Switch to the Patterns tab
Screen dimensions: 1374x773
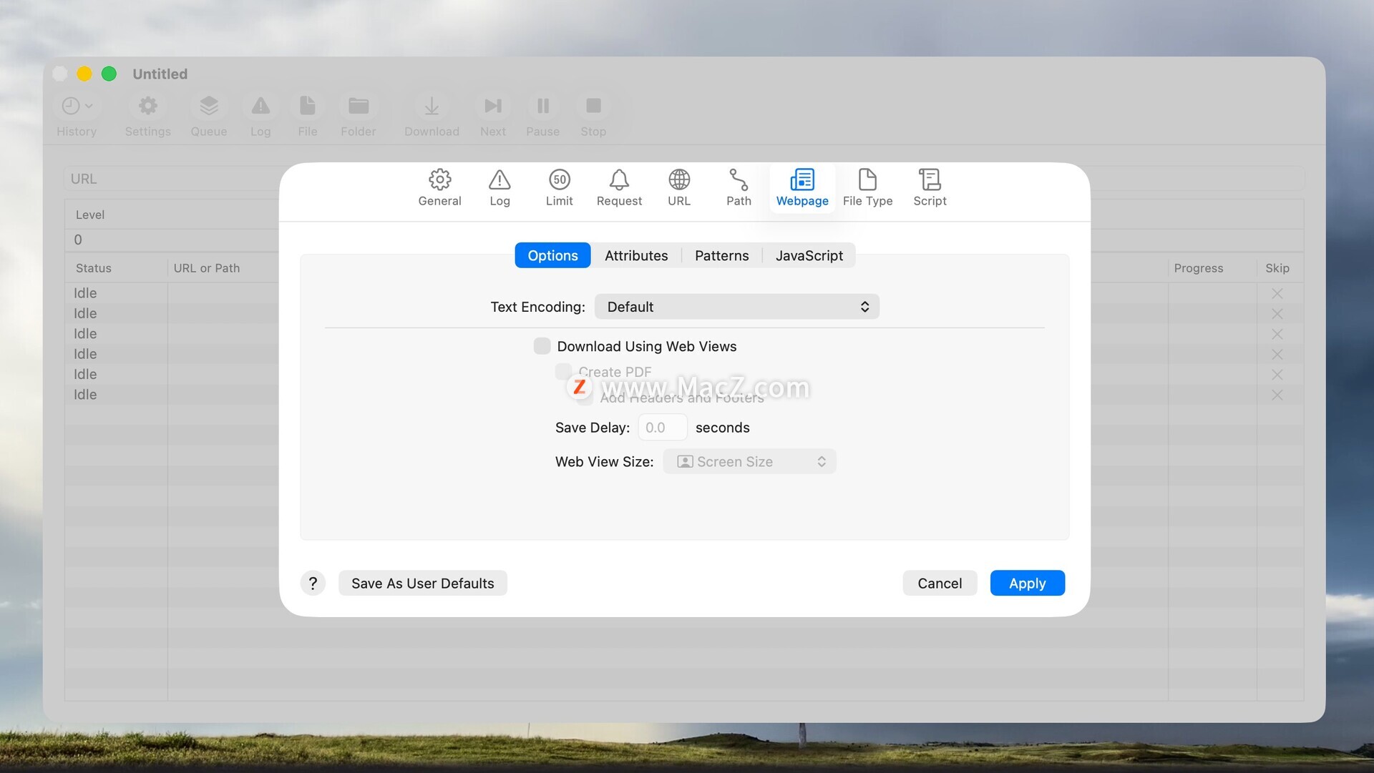coord(721,255)
